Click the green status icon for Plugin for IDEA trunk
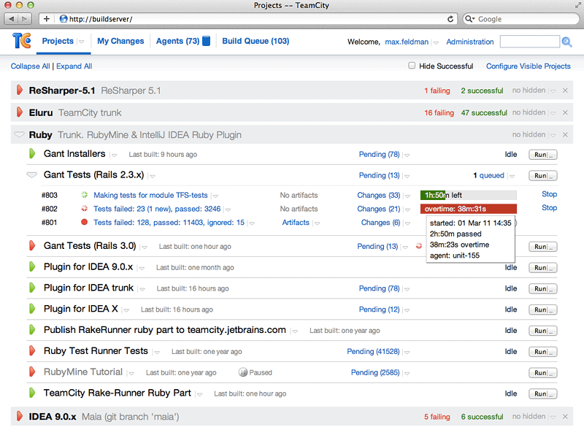 tap(32, 288)
